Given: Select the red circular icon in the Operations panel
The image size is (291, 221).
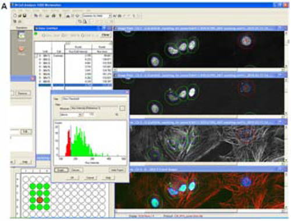Looking at the screenshot, I should 22,49.
